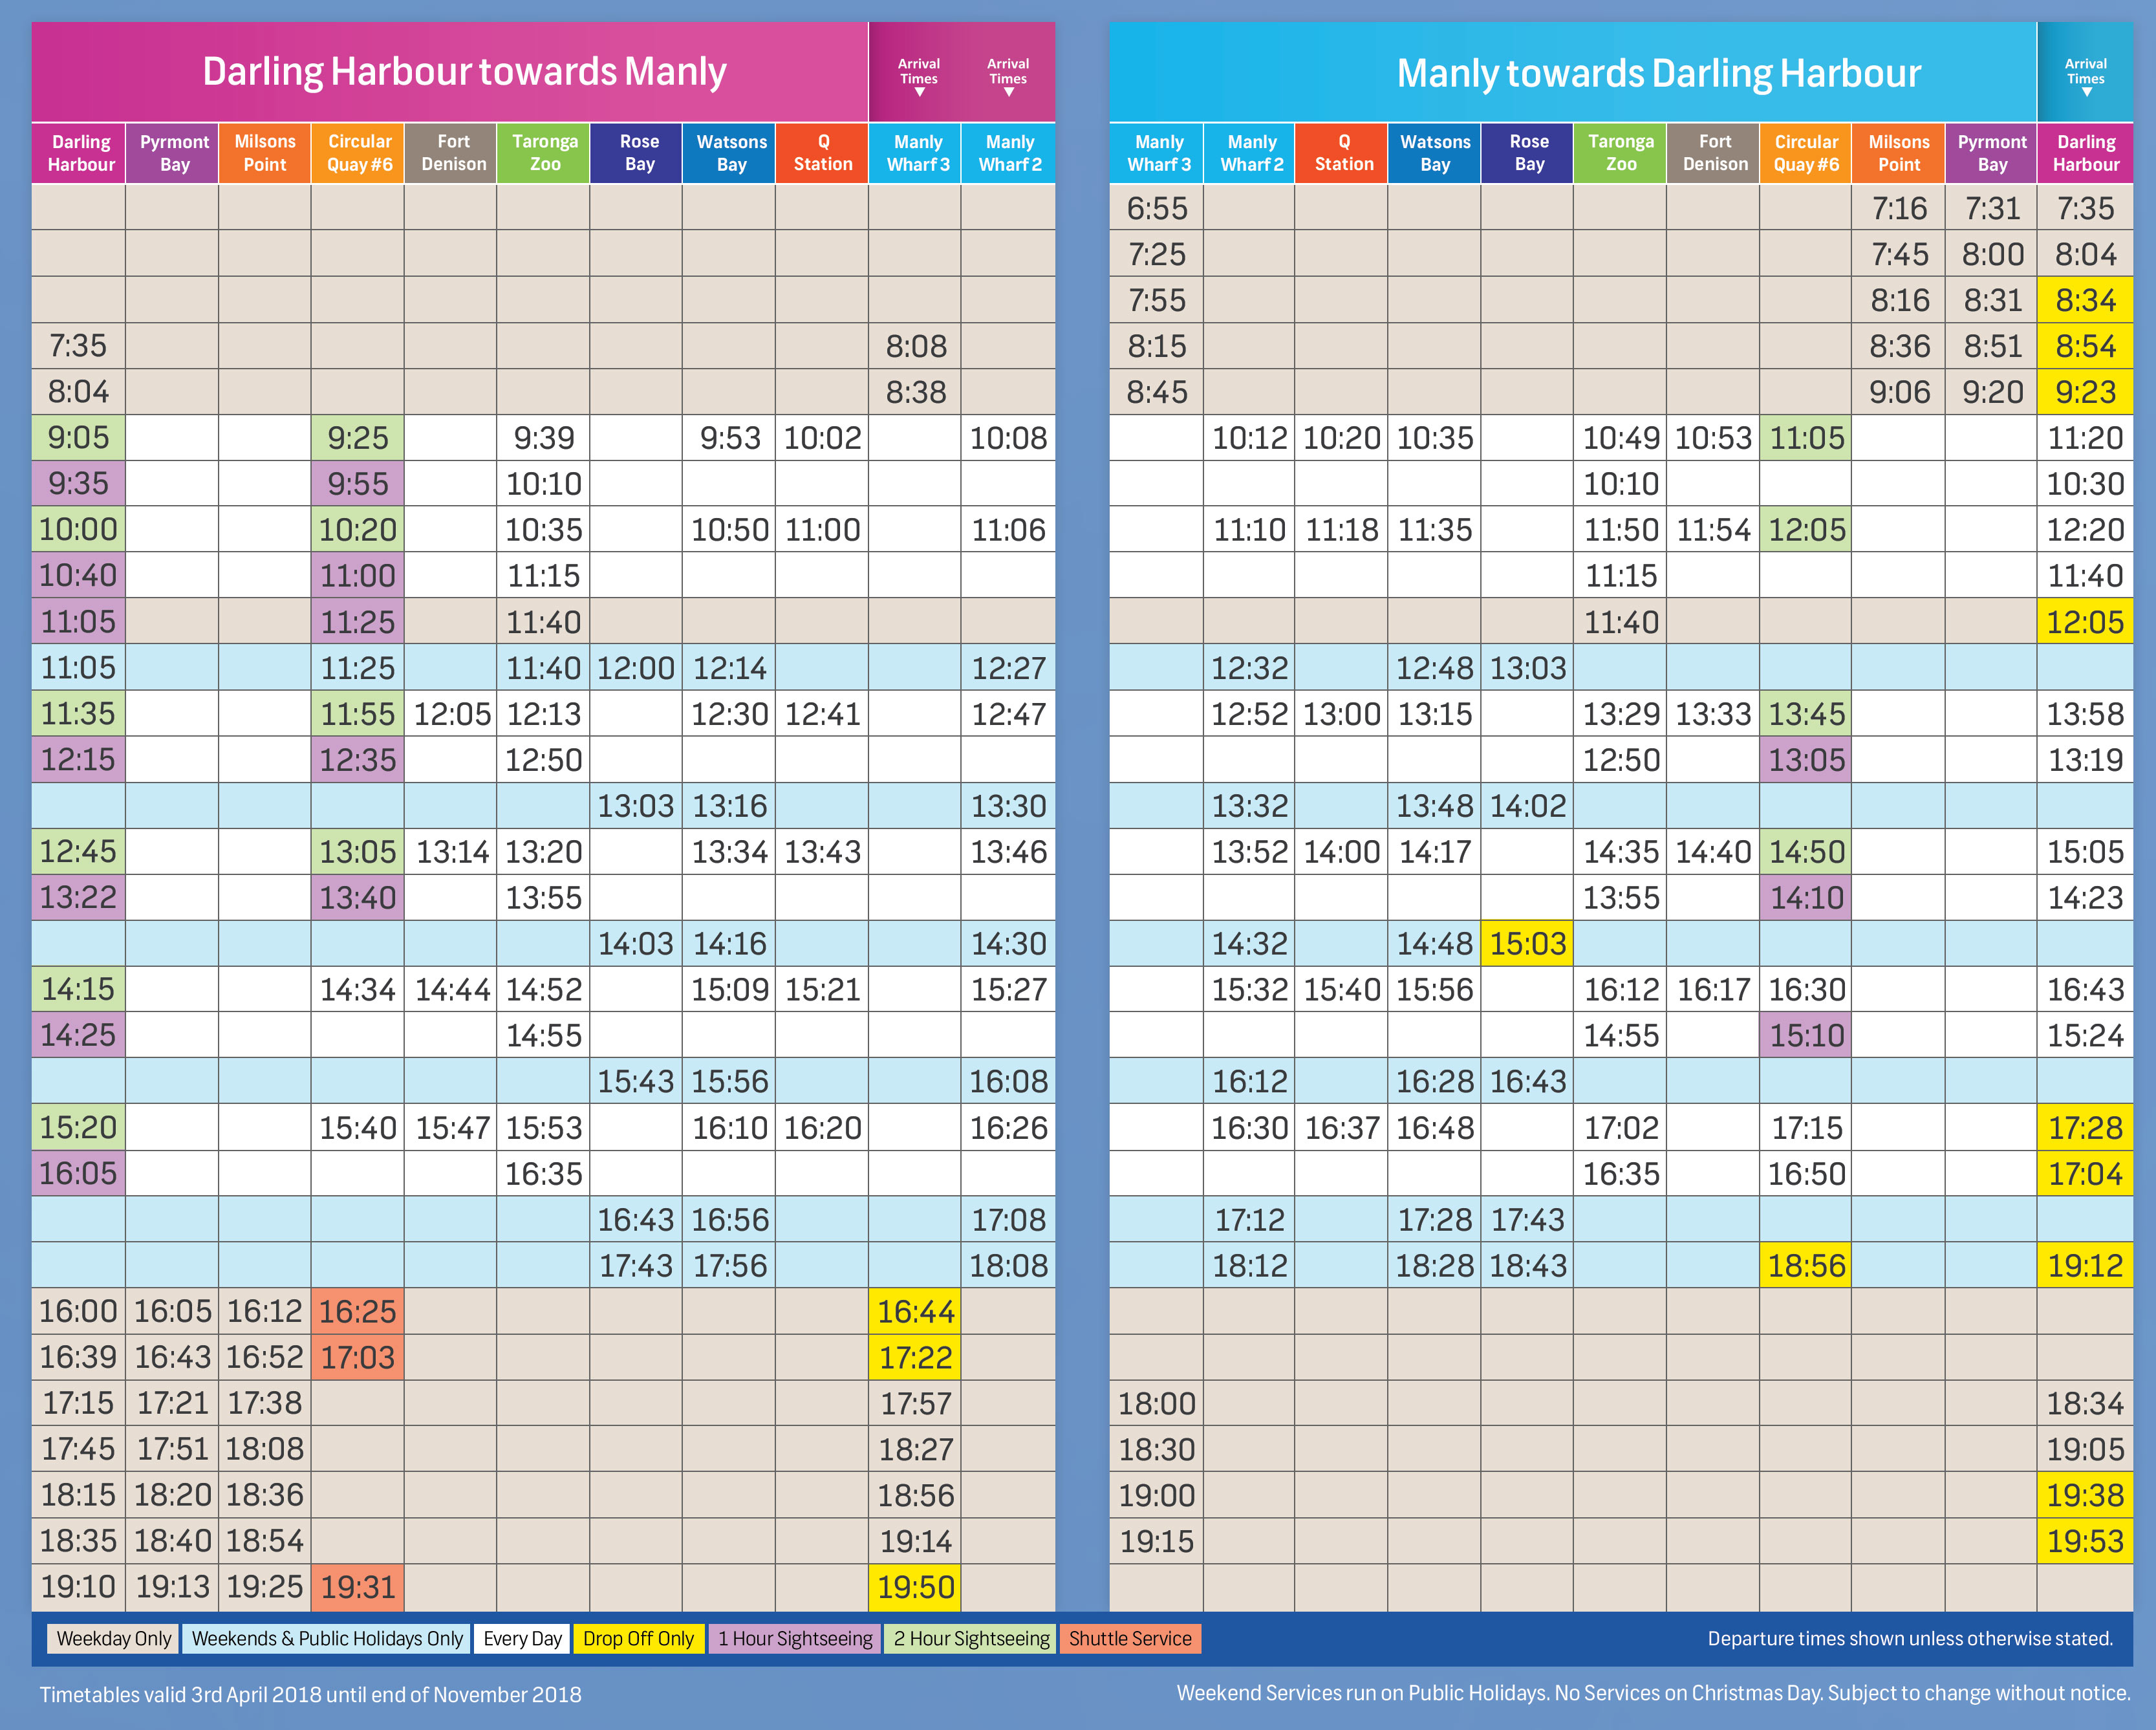Click the purple 13:05 Circular Quay time
The image size is (2156, 1730).
[x=1806, y=760]
